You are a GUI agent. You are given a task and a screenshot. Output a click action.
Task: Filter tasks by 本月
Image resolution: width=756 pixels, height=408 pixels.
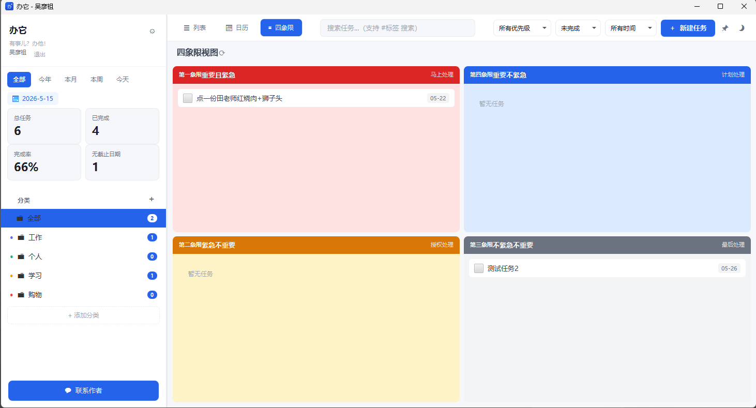(71, 80)
